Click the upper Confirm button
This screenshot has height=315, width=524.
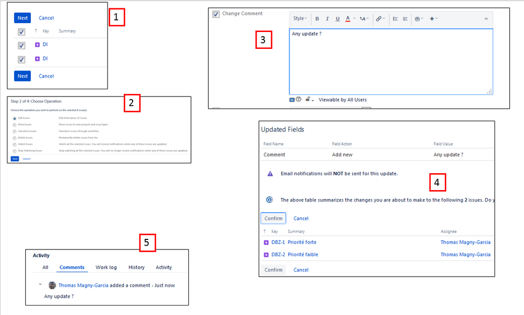pyautogui.click(x=273, y=218)
